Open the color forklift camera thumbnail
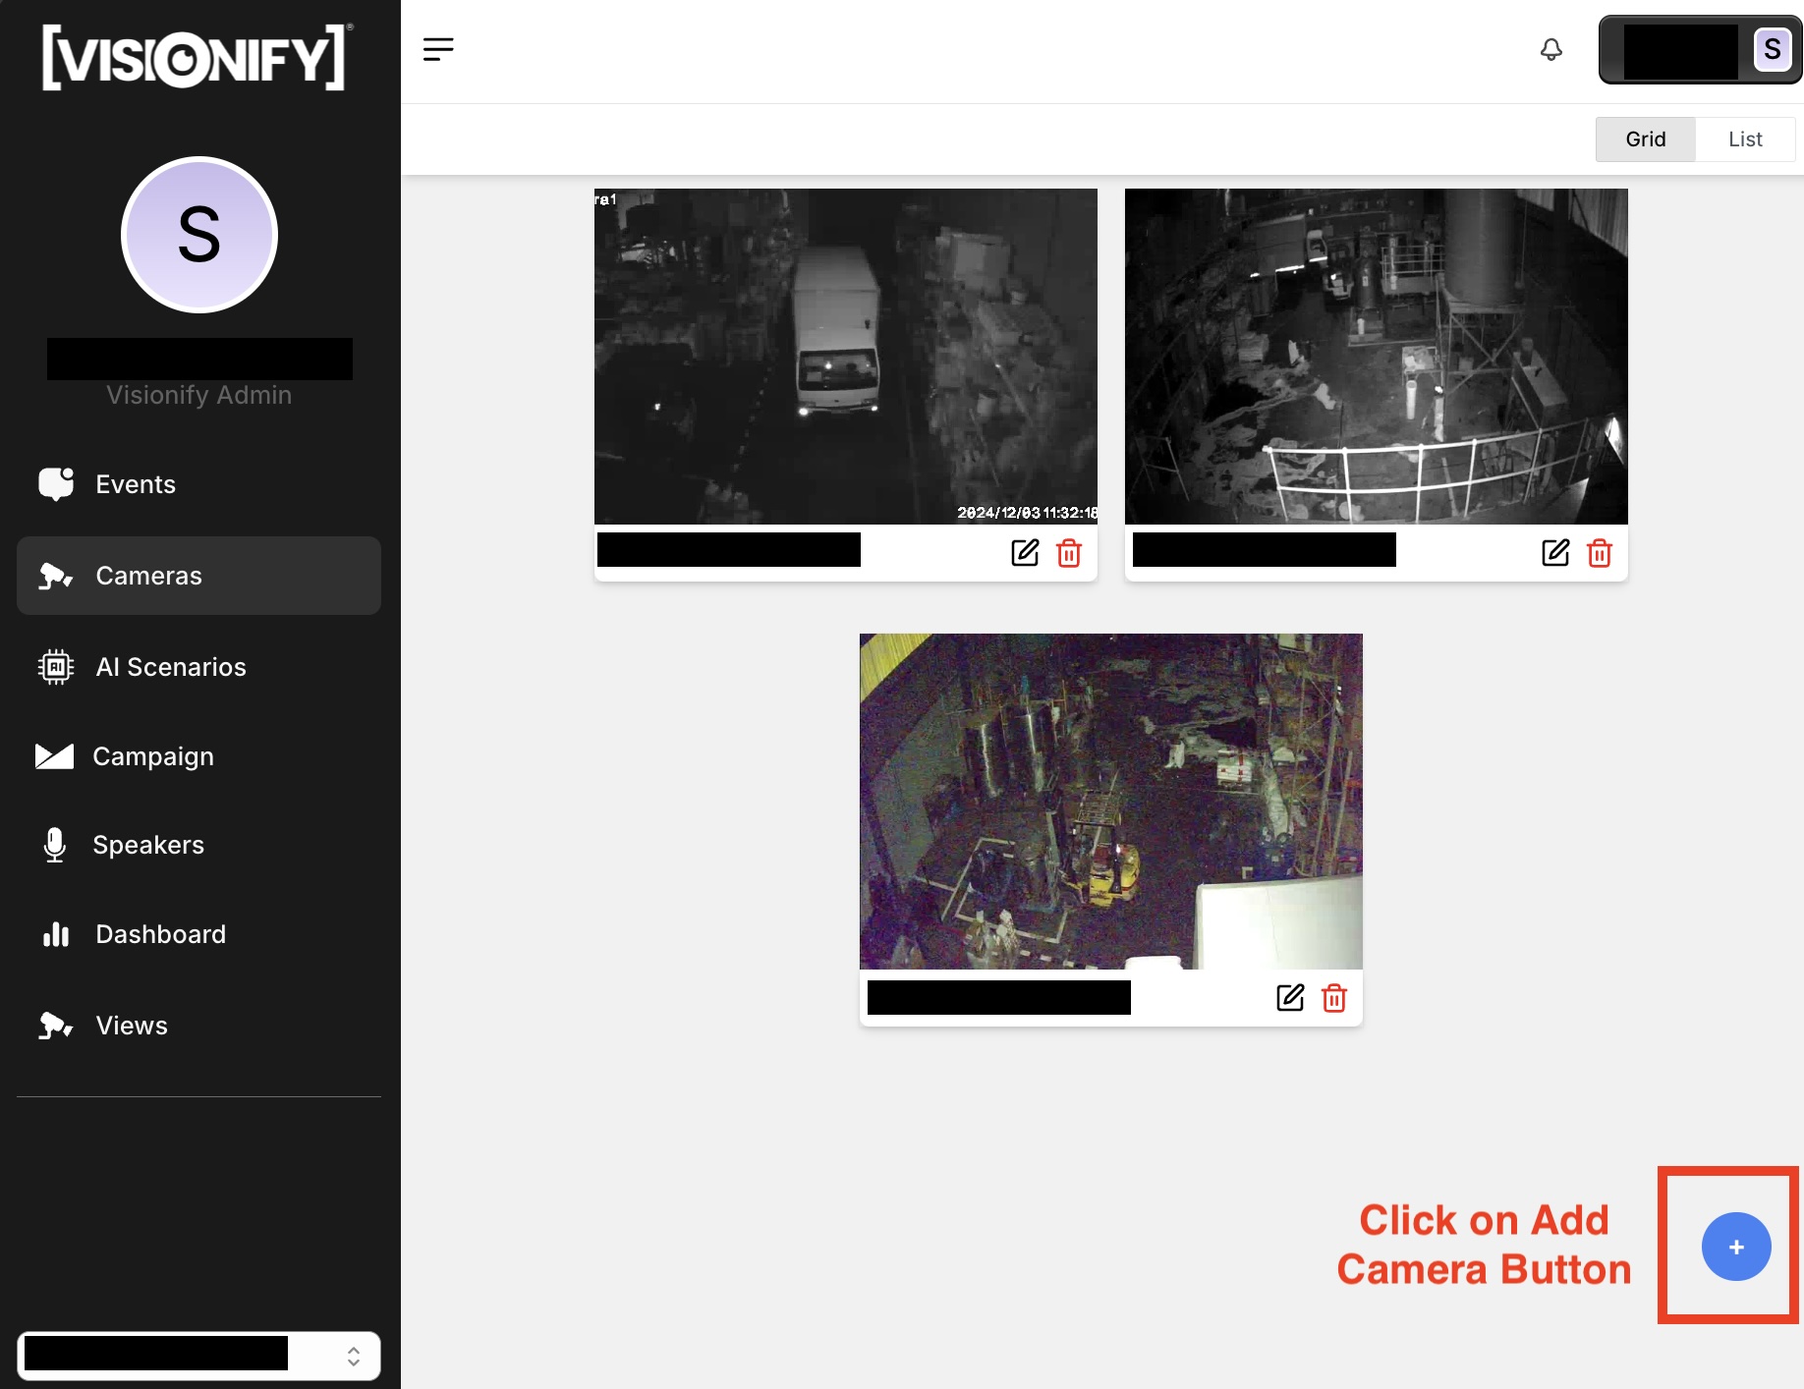 pyautogui.click(x=1111, y=802)
